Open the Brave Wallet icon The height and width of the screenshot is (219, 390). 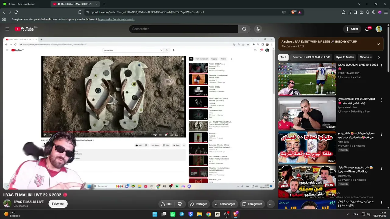pyautogui.click(x=362, y=12)
